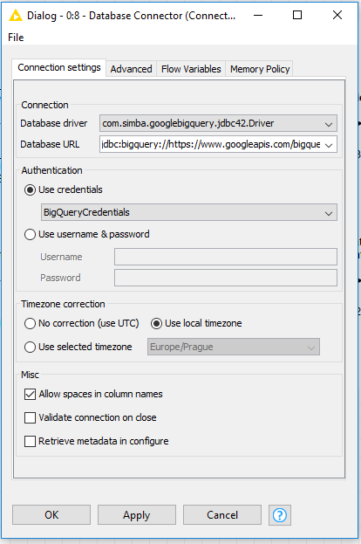Open the BigQueryCredentials dropdown

click(189, 212)
